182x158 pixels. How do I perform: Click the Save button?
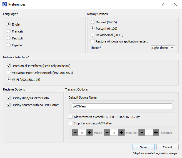click(x=143, y=147)
